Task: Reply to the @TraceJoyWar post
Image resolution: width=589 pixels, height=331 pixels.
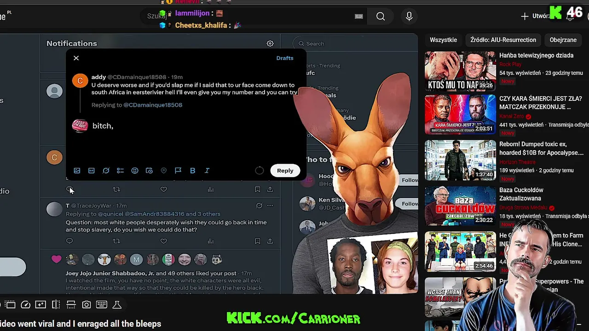Action: [69, 241]
